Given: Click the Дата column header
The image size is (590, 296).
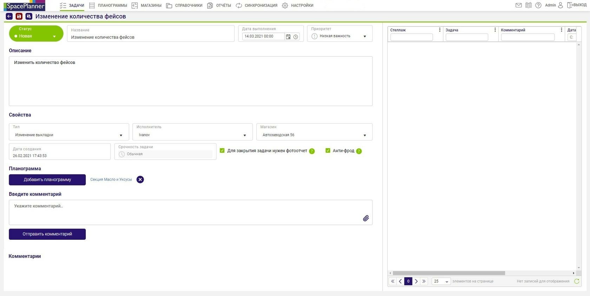Looking at the screenshot, I should (572, 30).
